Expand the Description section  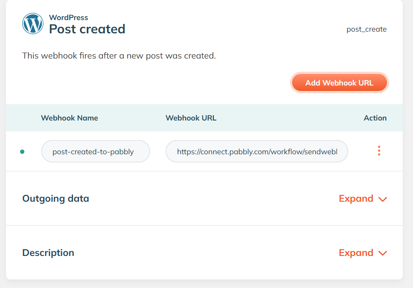[x=363, y=253]
